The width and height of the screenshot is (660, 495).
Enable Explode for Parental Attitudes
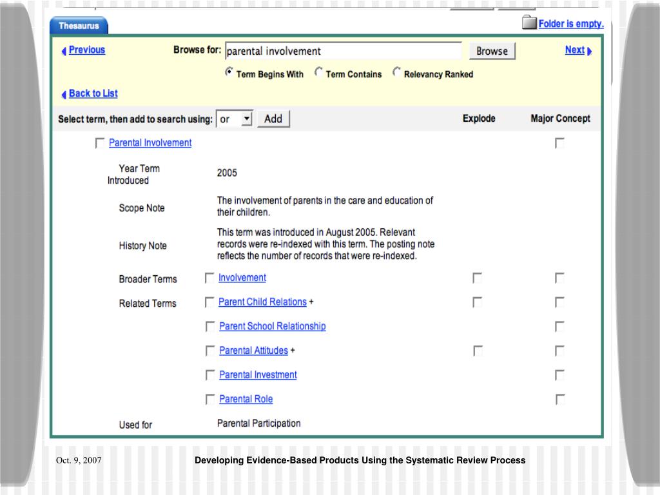(x=478, y=351)
